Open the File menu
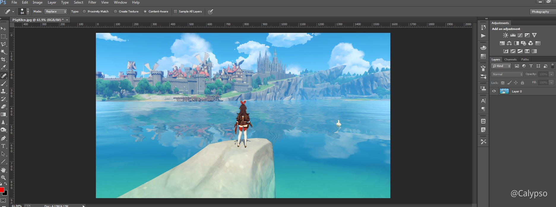This screenshot has width=556, height=207. click(x=14, y=2)
